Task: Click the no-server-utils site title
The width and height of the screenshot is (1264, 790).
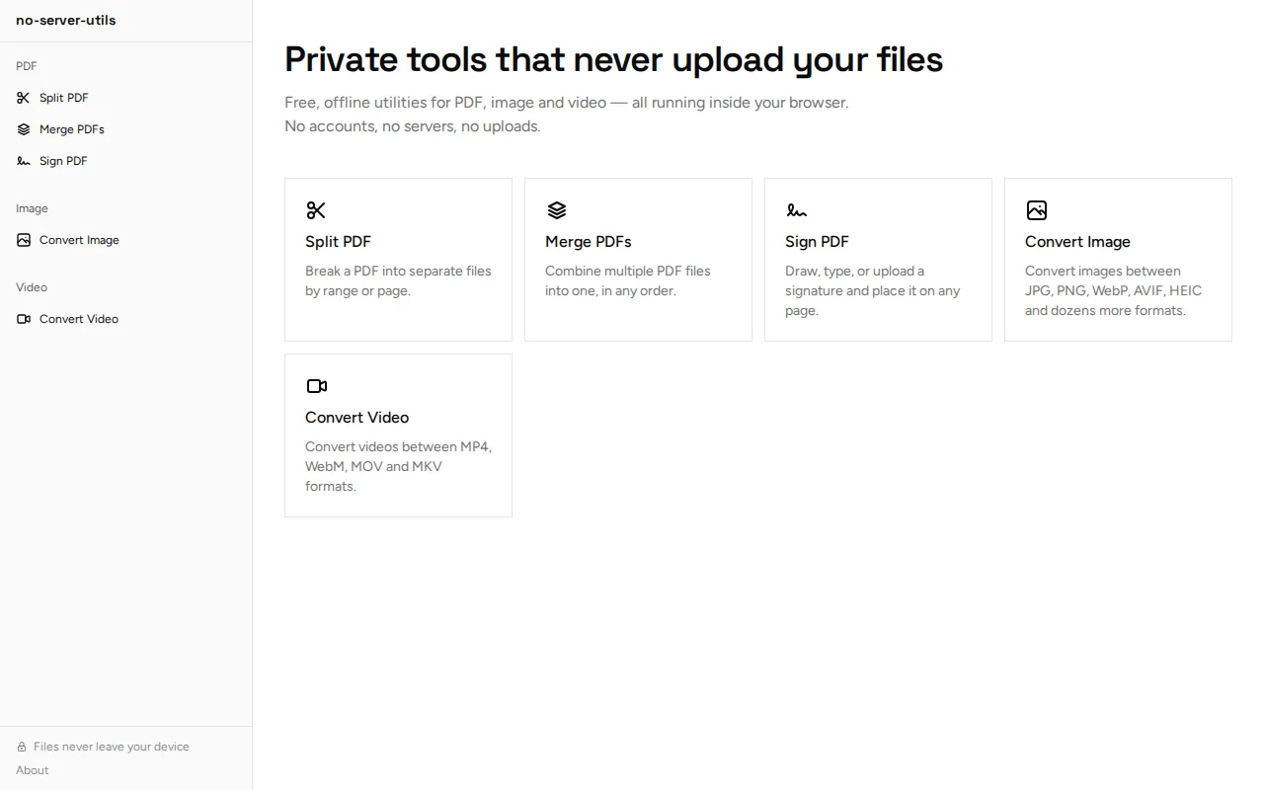Action: (x=66, y=20)
